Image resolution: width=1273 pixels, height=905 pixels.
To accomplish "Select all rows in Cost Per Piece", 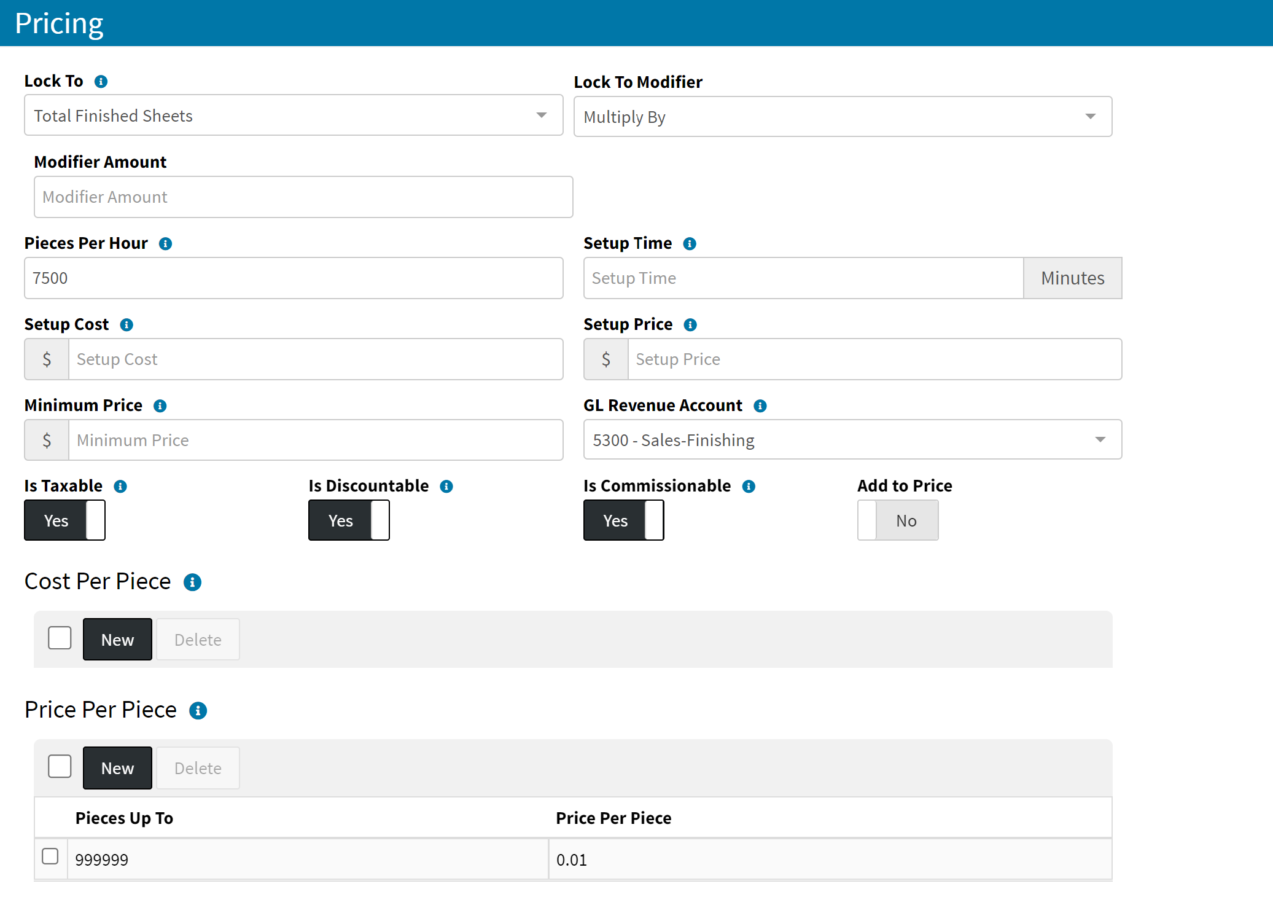I will tap(60, 638).
